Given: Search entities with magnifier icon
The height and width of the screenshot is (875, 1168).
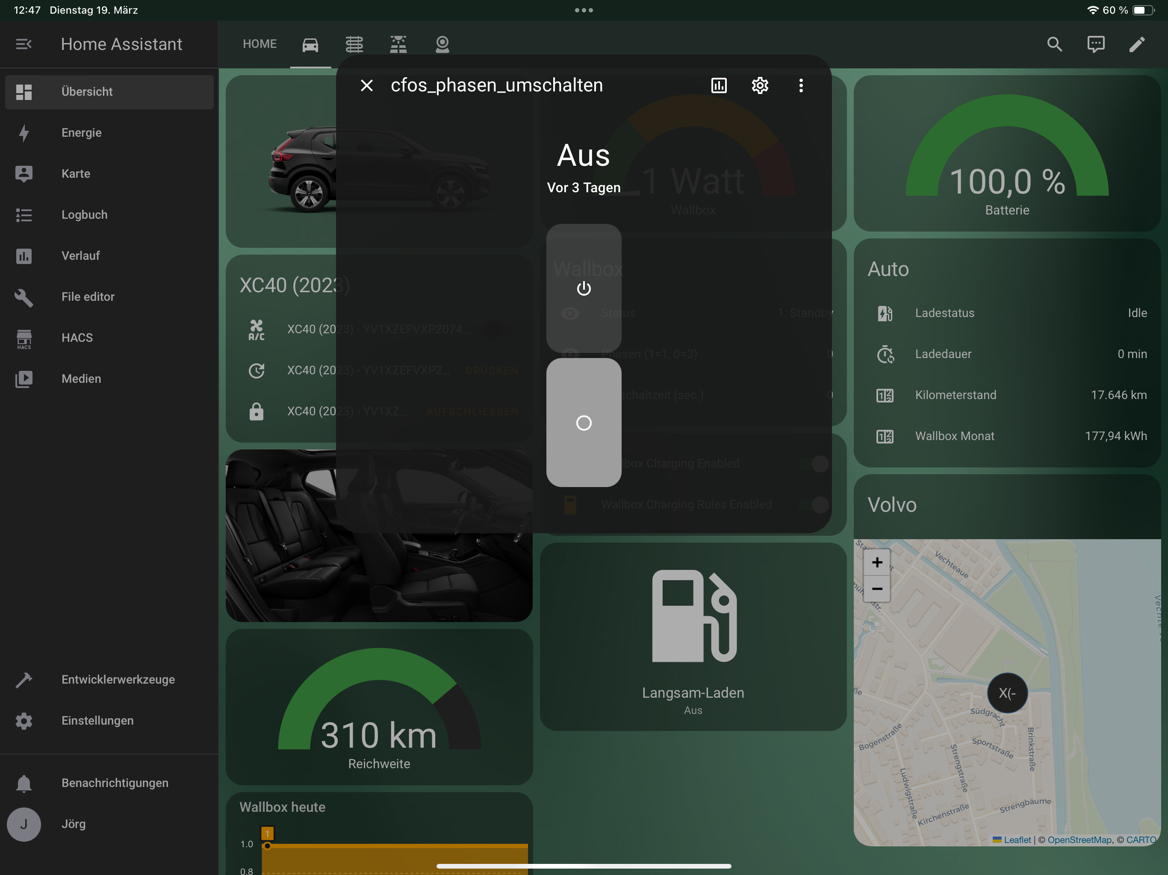Looking at the screenshot, I should [x=1054, y=44].
